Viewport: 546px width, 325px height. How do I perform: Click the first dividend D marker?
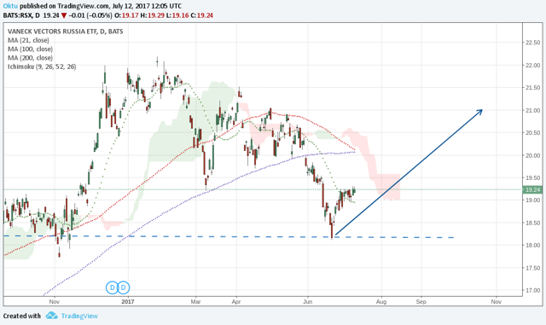click(x=112, y=287)
